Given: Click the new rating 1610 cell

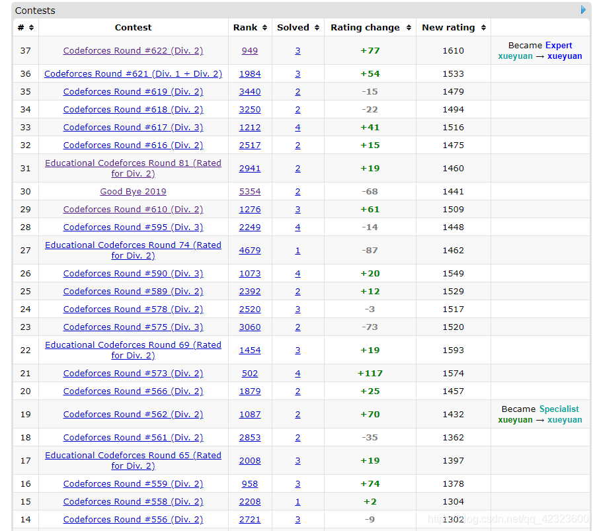Looking at the screenshot, I should coord(453,50).
